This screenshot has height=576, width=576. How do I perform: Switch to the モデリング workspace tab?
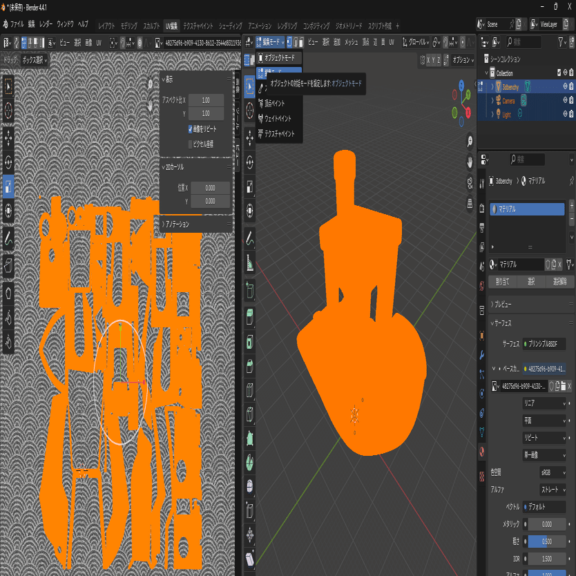tap(129, 26)
